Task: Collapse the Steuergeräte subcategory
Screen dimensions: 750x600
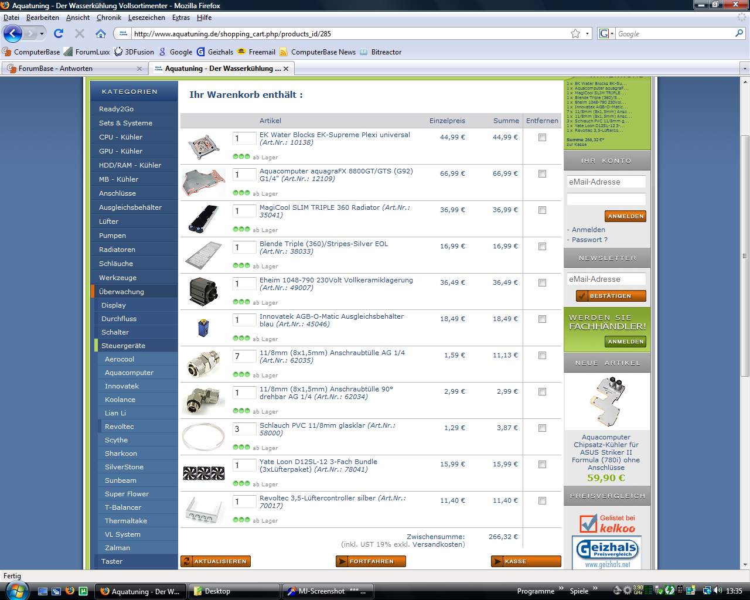Action: tap(135, 346)
